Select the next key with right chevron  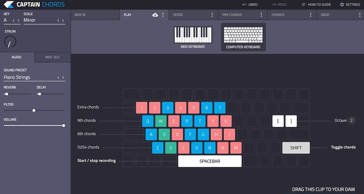click(18, 21)
